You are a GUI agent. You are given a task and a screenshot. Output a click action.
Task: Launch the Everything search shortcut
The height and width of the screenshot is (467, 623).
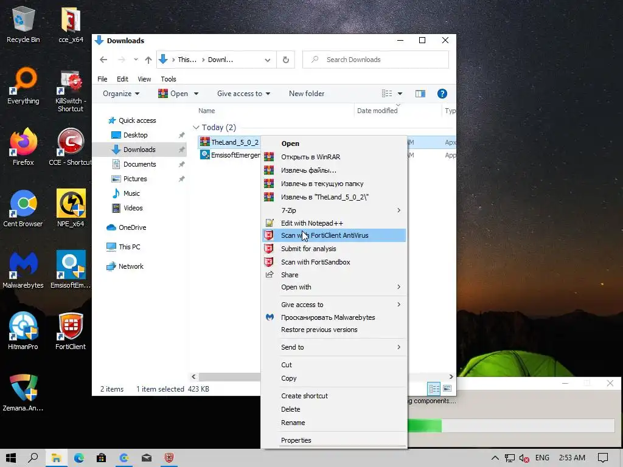click(x=23, y=86)
